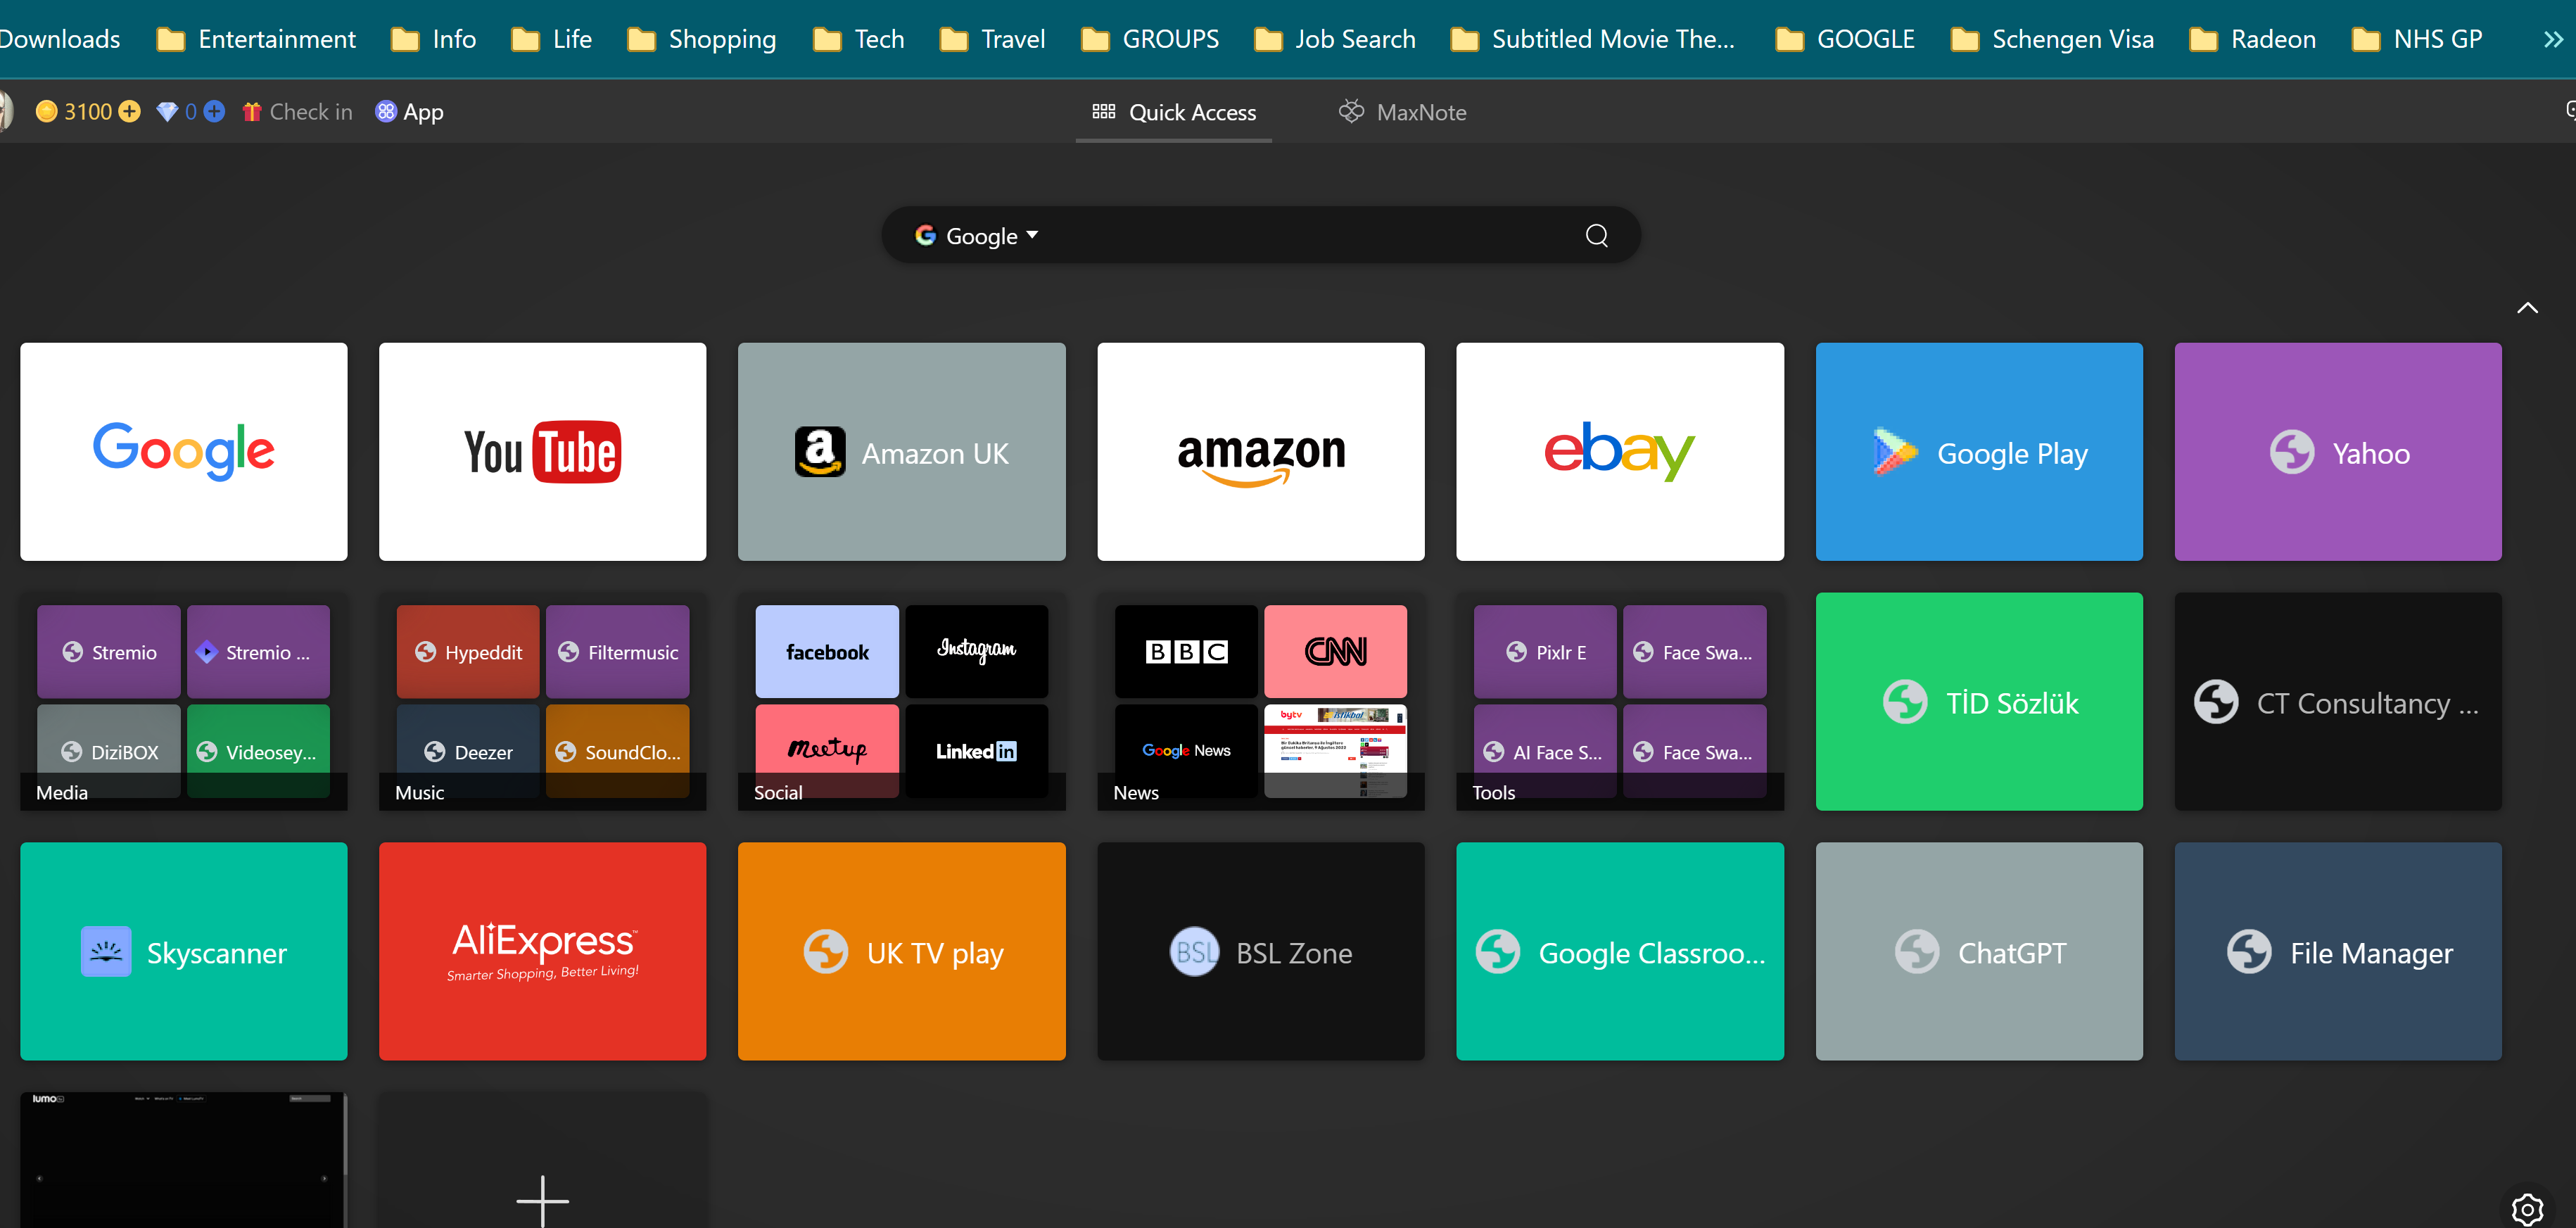Viewport: 2576px width, 1228px height.
Task: Open the BSL Zone tile
Action: [x=1260, y=951]
